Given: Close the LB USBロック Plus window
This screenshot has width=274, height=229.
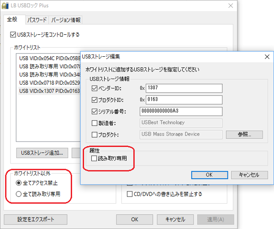Looking at the screenshot, I should coord(231,5).
